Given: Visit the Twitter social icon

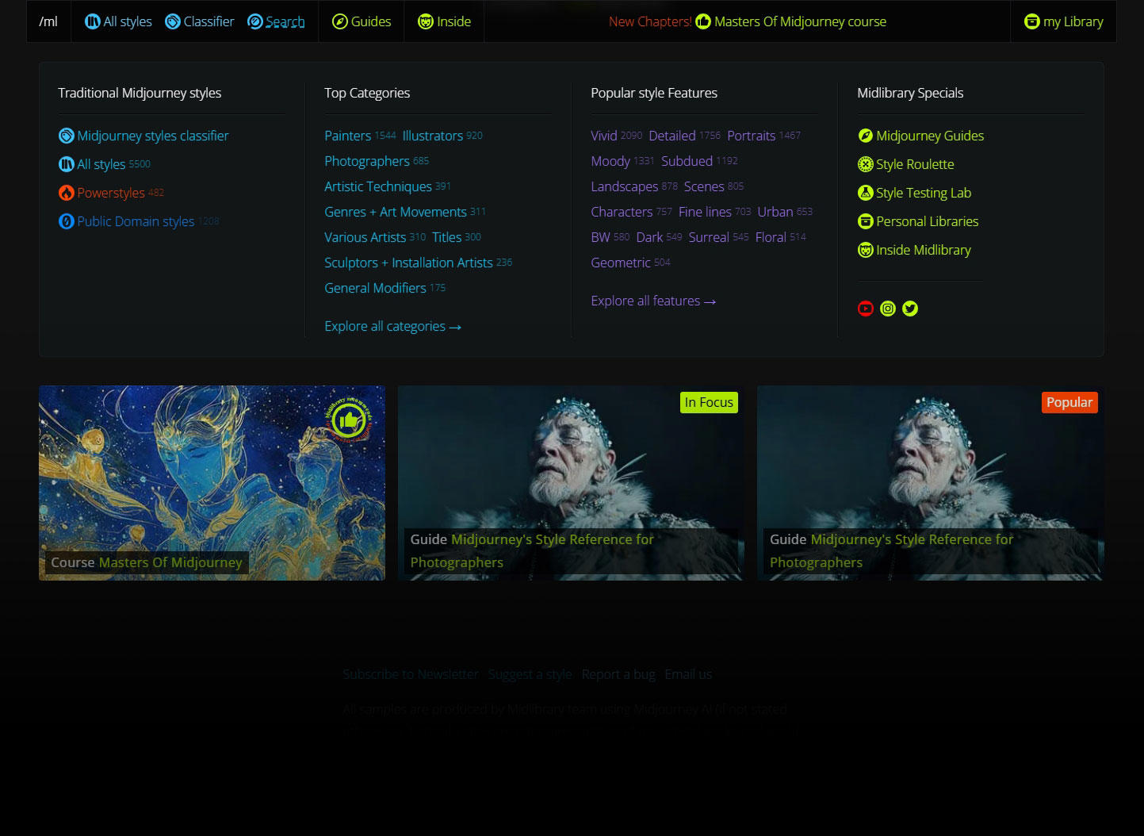Looking at the screenshot, I should point(910,309).
